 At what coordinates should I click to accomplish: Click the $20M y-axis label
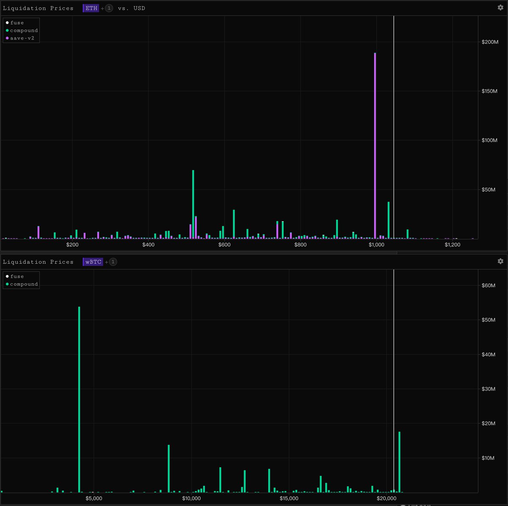489,423
